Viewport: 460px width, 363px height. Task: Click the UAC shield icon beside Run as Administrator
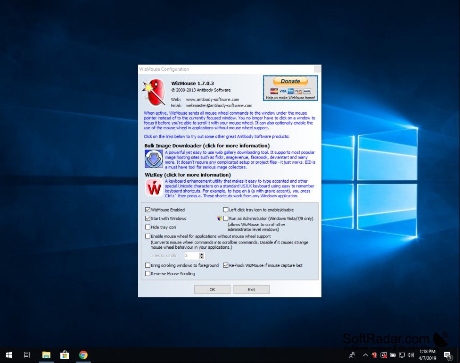pos(220,218)
